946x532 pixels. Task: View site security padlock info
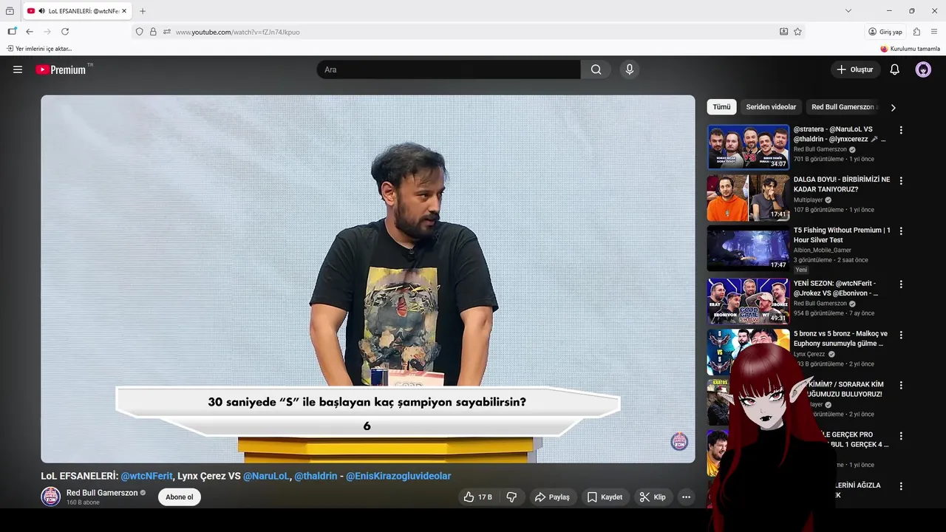pyautogui.click(x=153, y=32)
